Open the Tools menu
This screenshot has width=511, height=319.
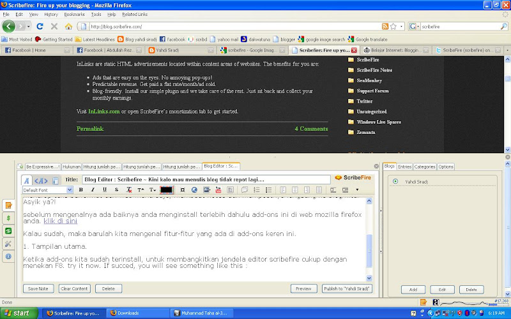point(96,14)
